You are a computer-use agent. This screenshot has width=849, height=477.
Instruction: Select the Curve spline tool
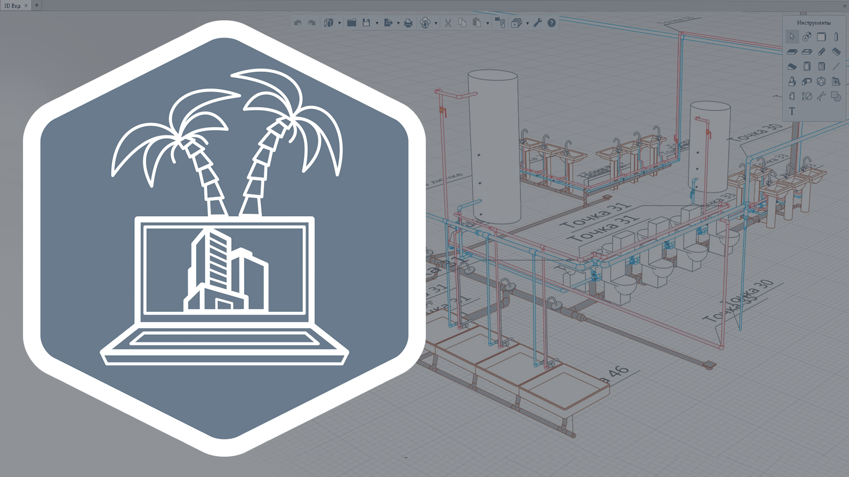click(x=821, y=96)
